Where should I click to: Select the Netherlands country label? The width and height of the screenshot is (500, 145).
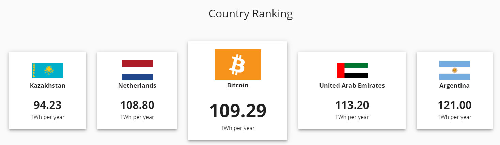137,86
